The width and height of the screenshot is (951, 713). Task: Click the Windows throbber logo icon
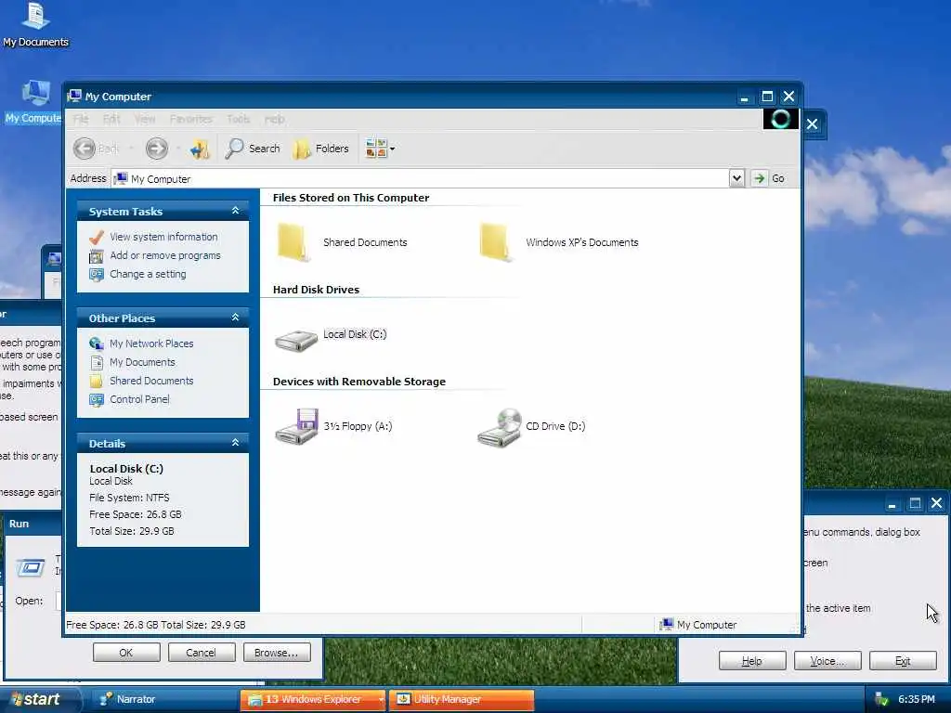click(780, 119)
